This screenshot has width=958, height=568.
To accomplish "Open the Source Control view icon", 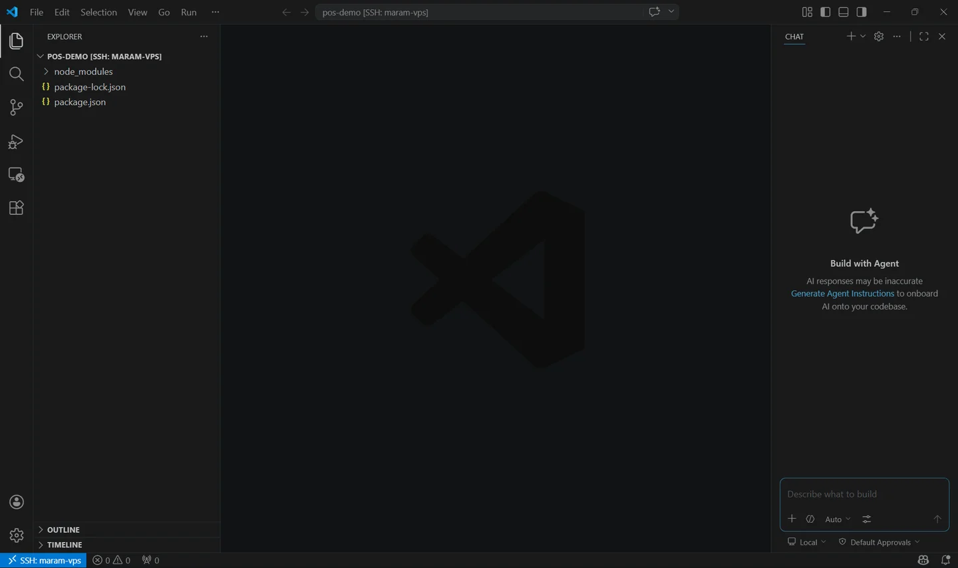I will [x=16, y=108].
